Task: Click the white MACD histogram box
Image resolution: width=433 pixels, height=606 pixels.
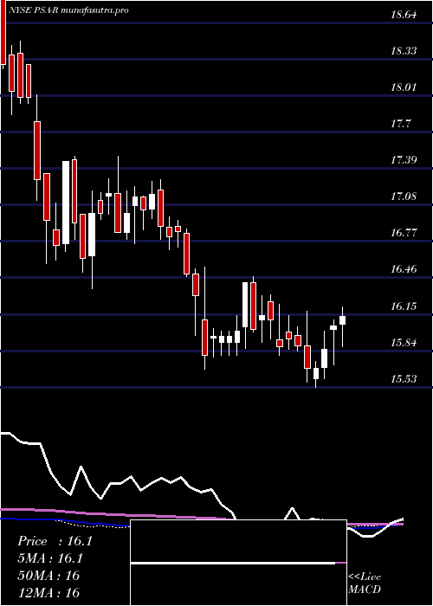Action: pos(238,563)
